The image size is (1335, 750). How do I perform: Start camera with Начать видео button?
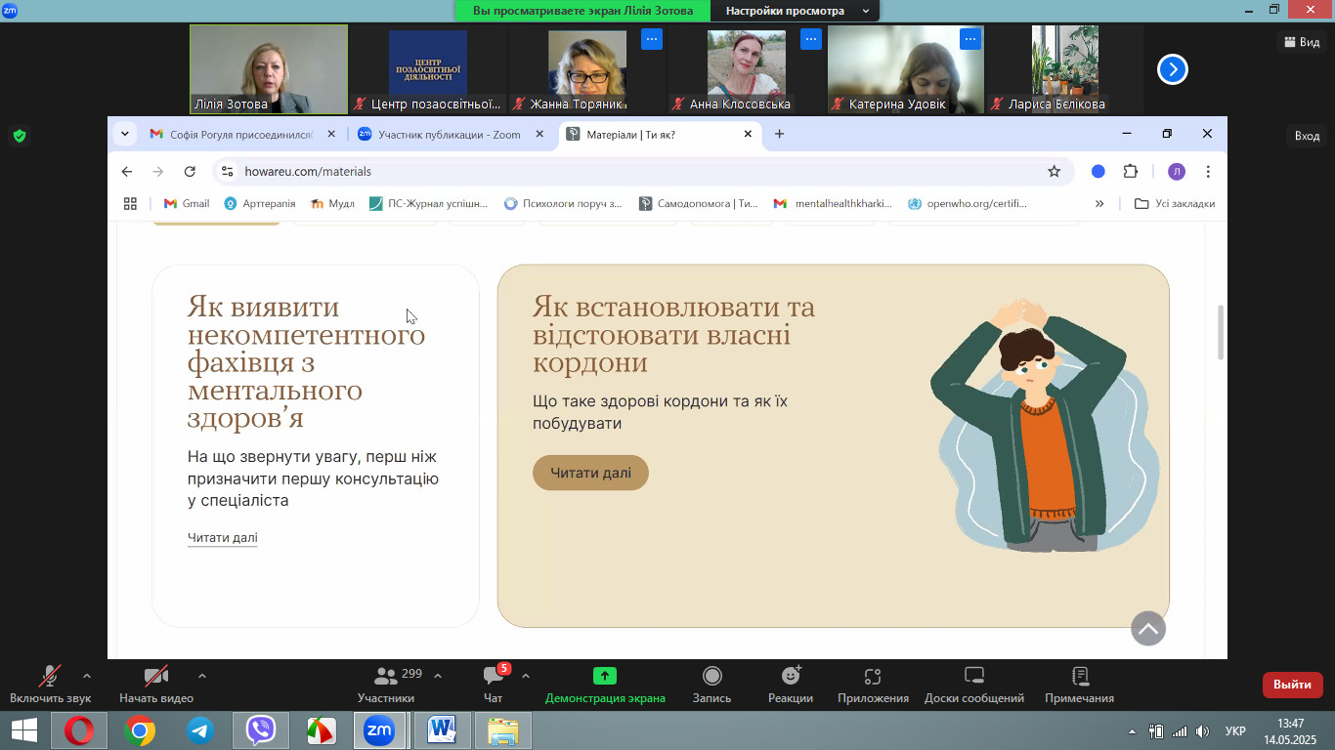tap(156, 685)
